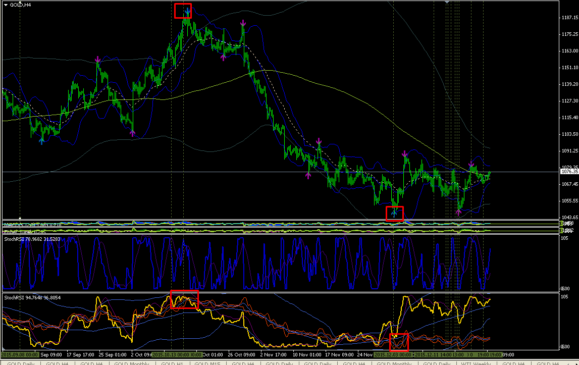Click the 1139.20 price scale label

click(570, 84)
